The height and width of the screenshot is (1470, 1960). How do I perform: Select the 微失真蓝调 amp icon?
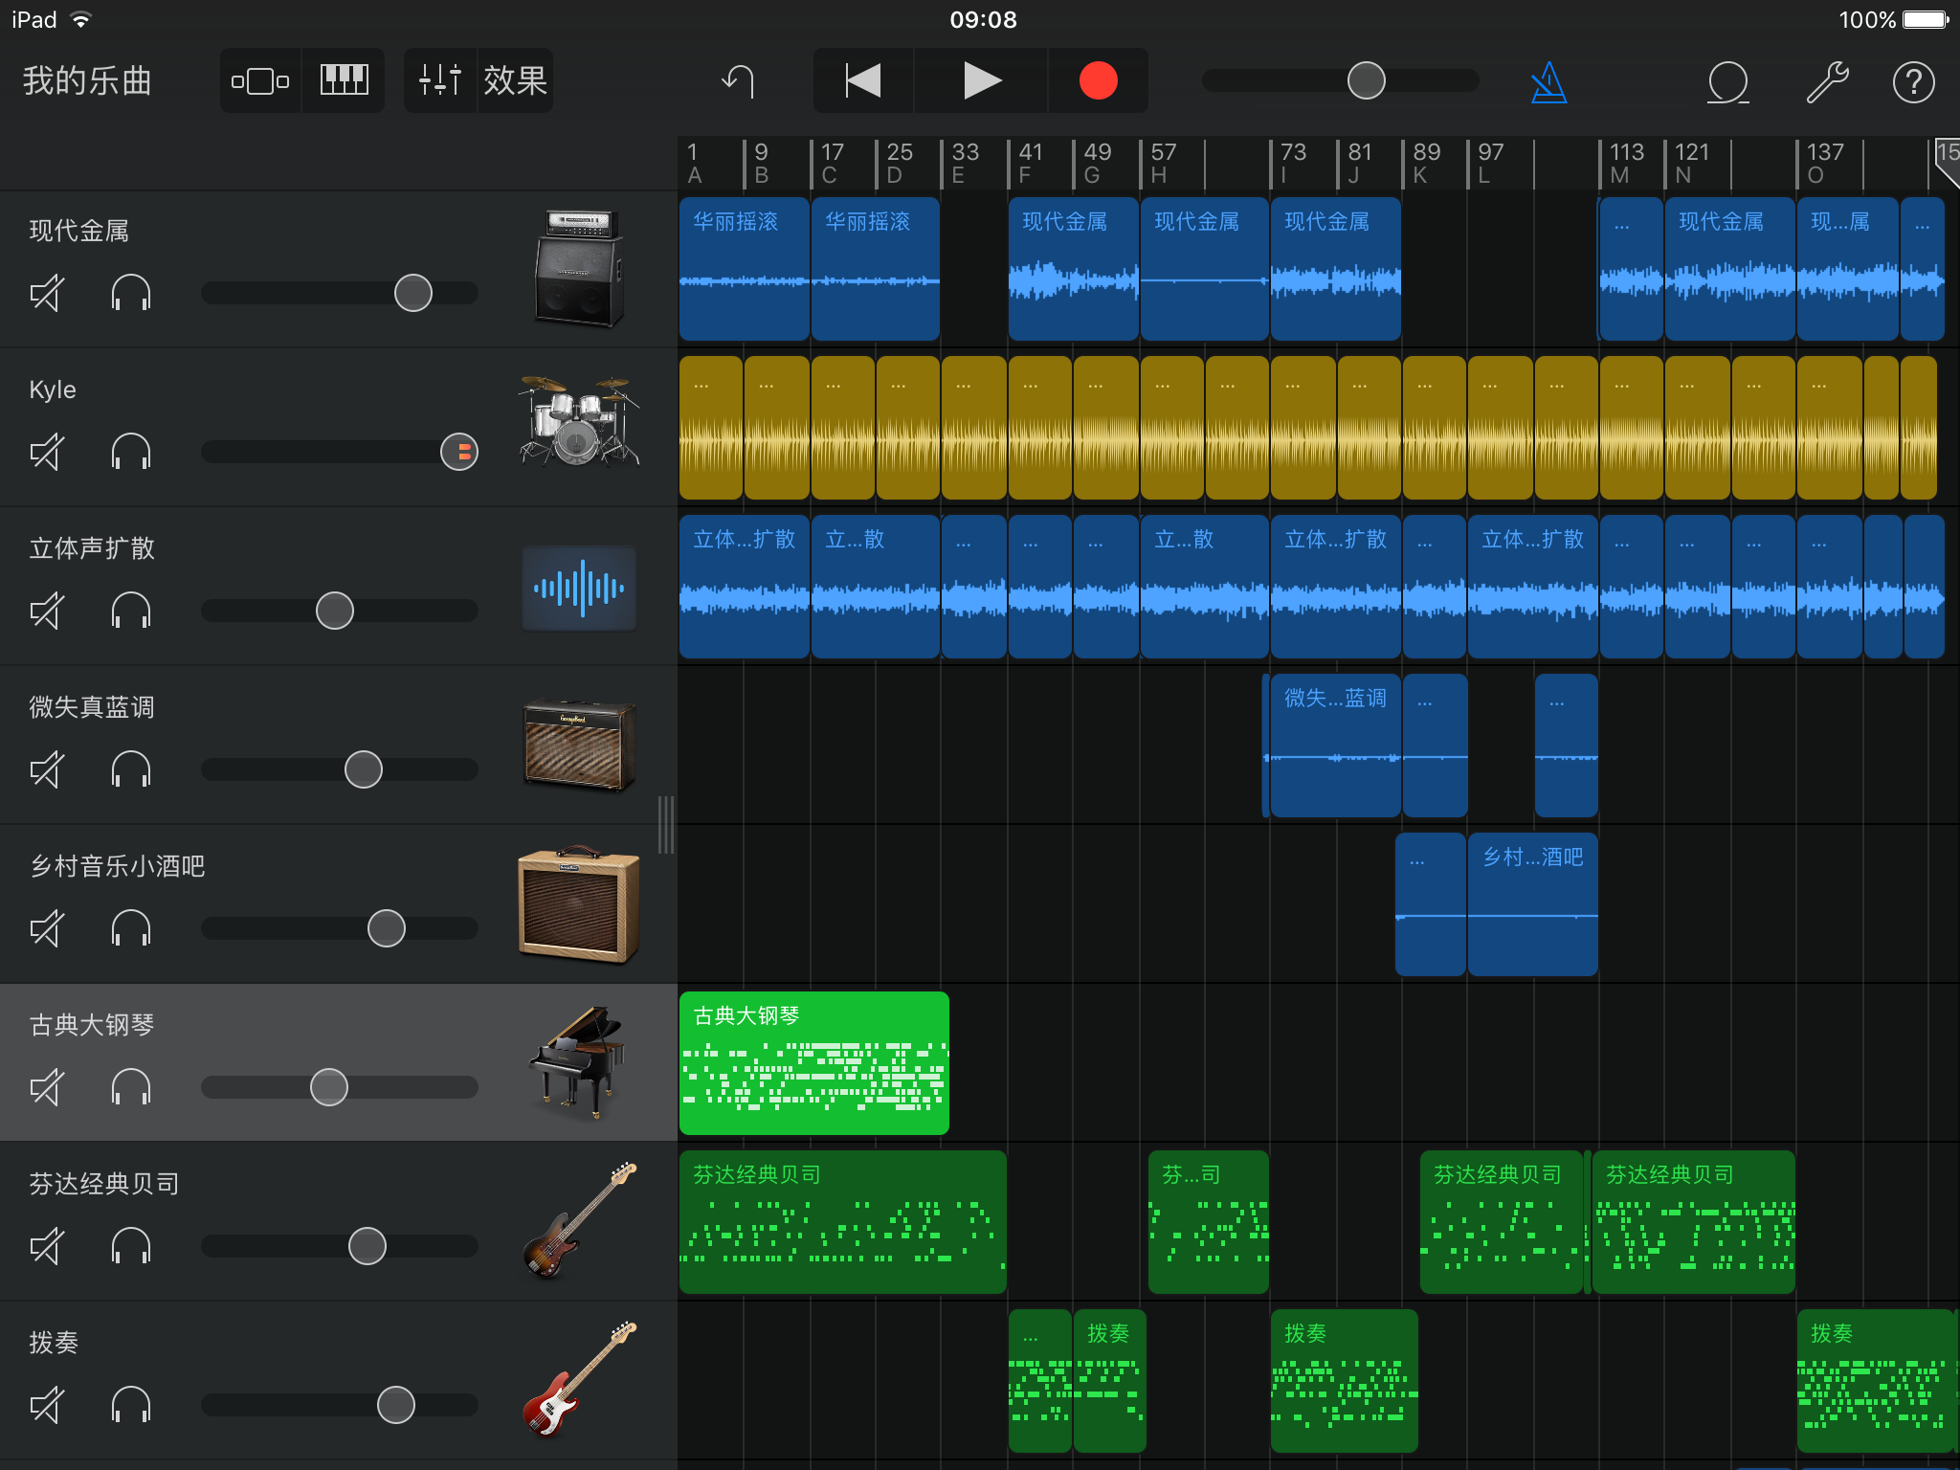[x=579, y=746]
